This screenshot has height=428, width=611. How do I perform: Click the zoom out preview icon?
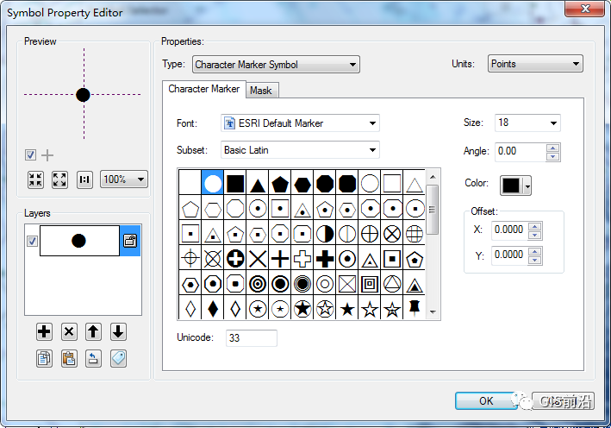(x=35, y=179)
